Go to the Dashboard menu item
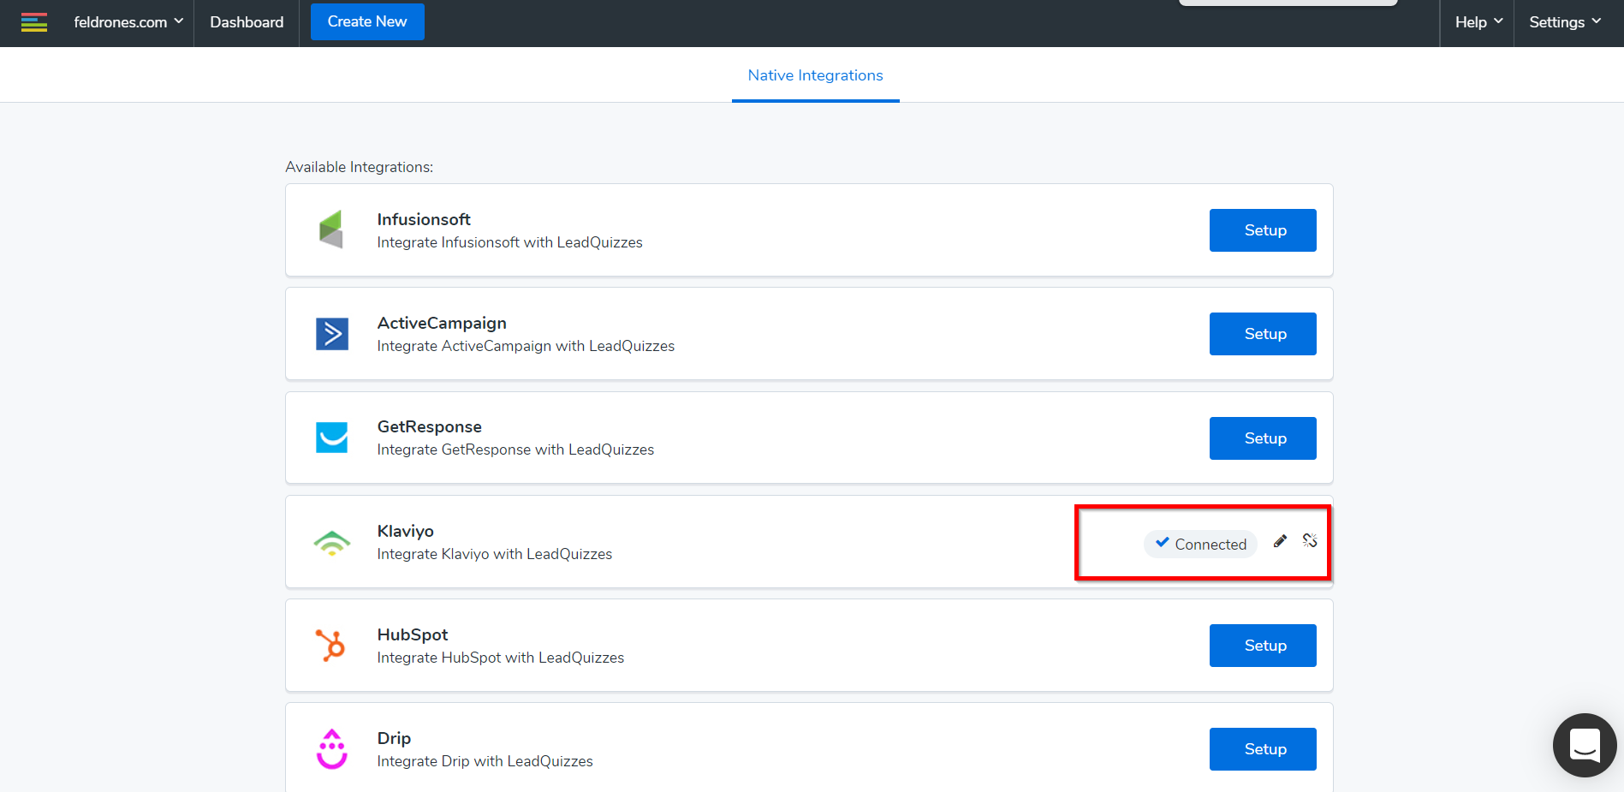 (247, 22)
